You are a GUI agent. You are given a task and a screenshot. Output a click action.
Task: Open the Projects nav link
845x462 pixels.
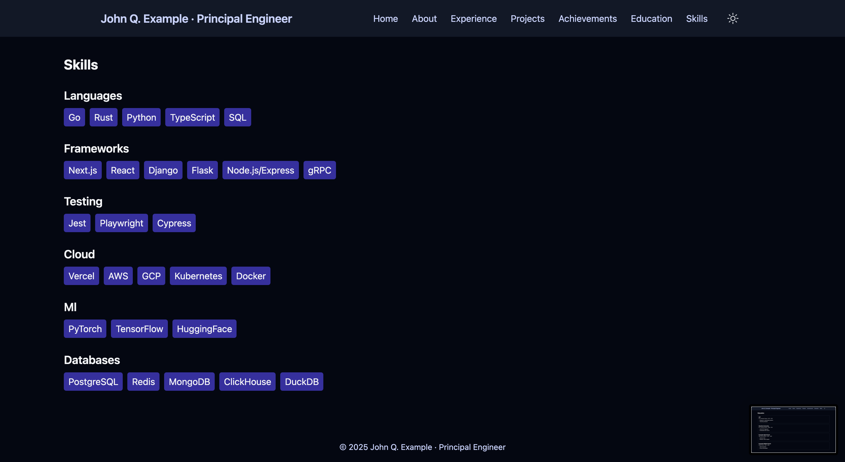tap(527, 19)
